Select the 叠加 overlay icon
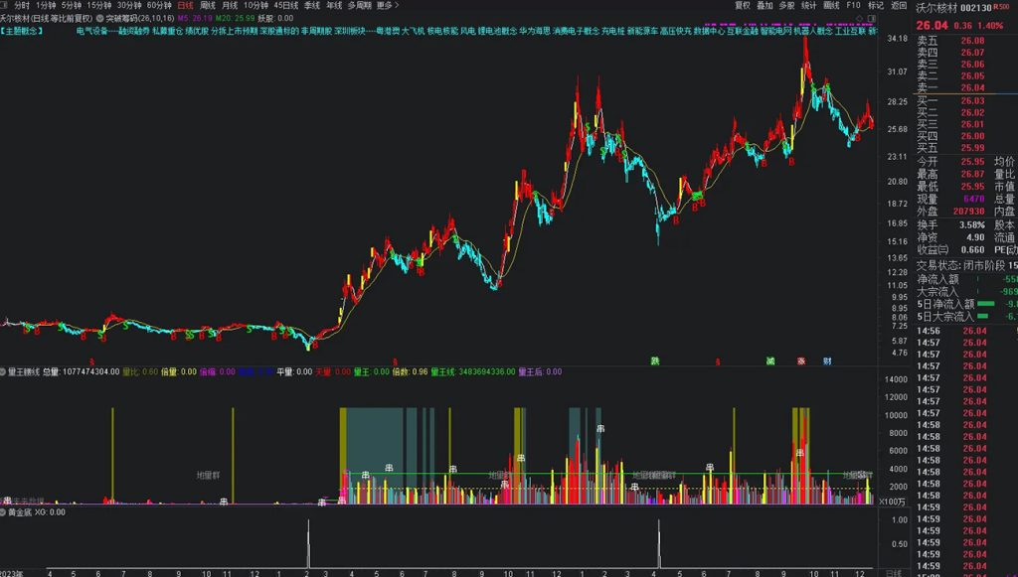 (764, 5)
